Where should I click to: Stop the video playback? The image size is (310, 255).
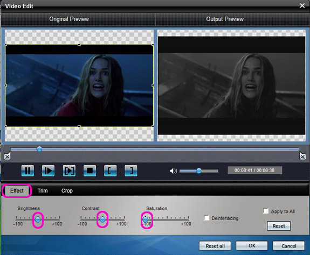[x=89, y=171]
